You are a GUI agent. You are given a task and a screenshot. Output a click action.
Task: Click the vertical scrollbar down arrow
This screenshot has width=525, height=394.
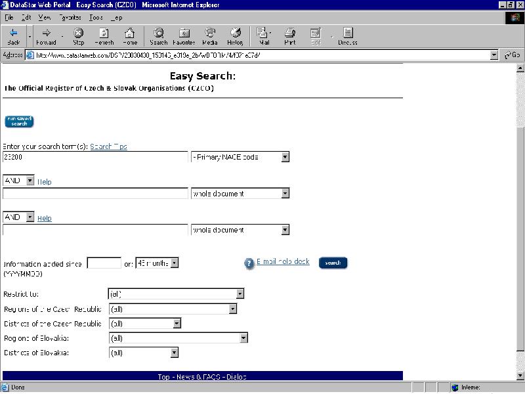point(520,376)
